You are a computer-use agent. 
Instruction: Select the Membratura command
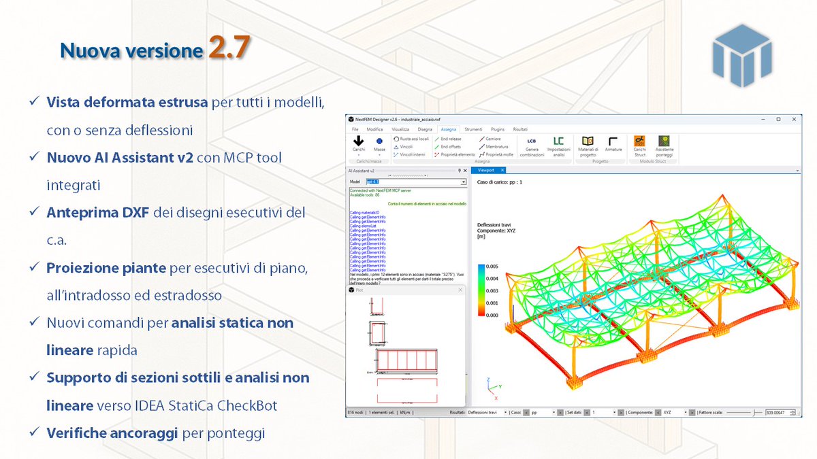click(494, 147)
